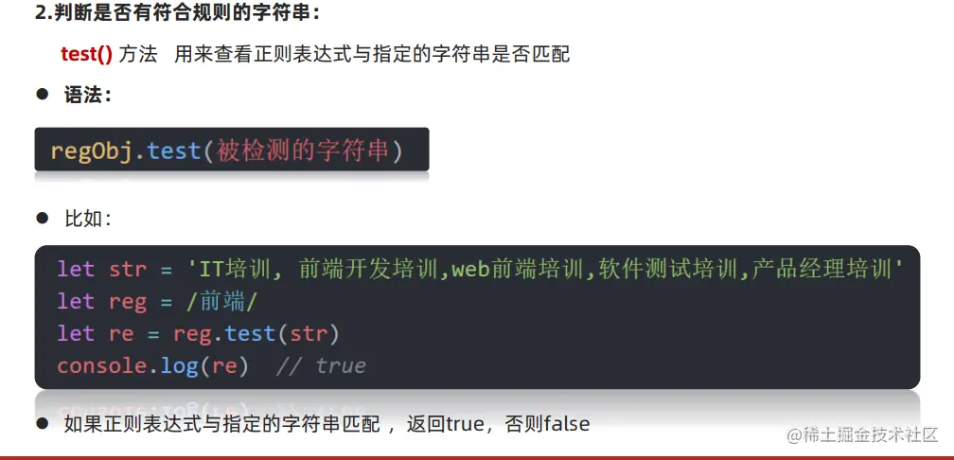Click the 稀土掘金技术社区 watermark
The image size is (954, 460).
point(863,434)
